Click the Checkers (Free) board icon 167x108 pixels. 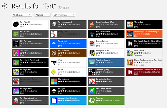point(92,72)
